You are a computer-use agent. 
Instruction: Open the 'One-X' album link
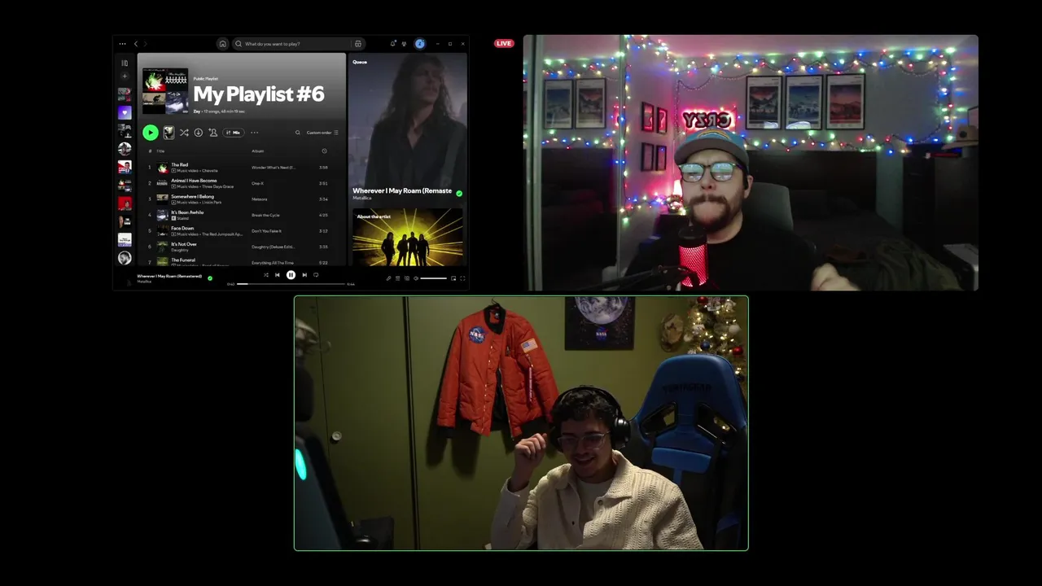[x=257, y=183]
